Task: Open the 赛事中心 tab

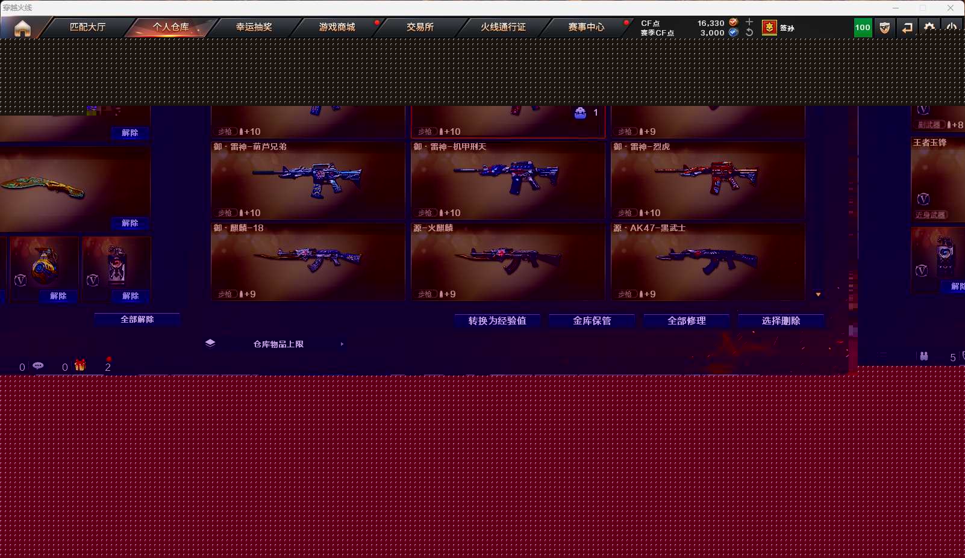Action: point(586,27)
